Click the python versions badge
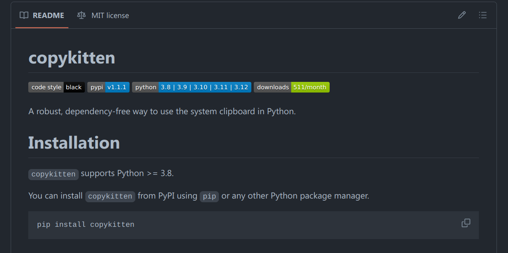Image resolution: width=508 pixels, height=253 pixels. pos(191,87)
